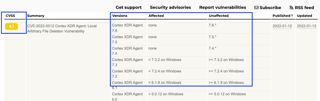The height and width of the screenshot is (101, 320).
Task: Open Security advisories page
Action: point(170,8)
